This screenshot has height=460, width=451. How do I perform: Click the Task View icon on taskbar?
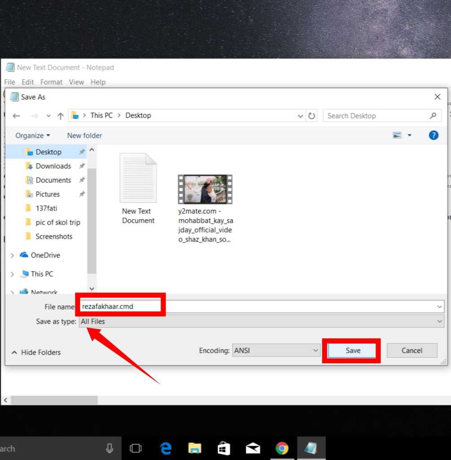[x=136, y=448]
